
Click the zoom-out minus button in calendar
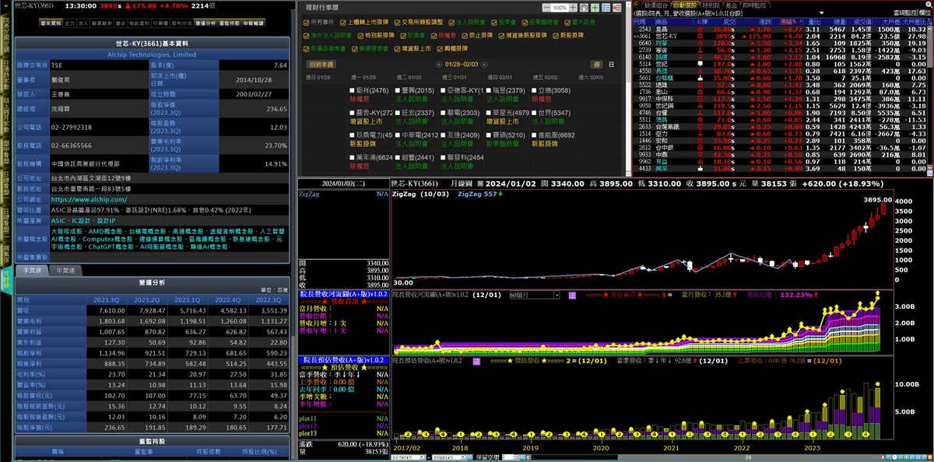point(545,7)
